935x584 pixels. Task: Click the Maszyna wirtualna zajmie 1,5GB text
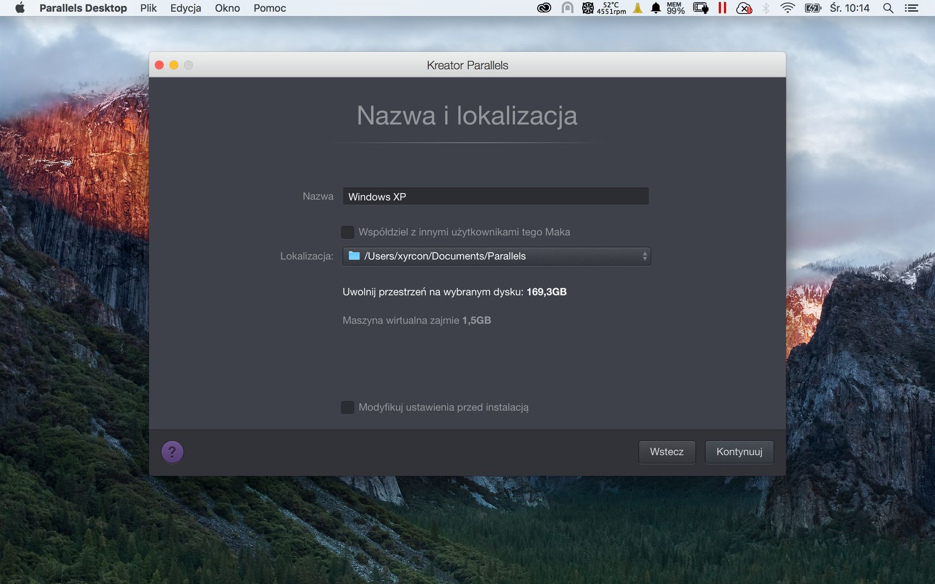click(x=416, y=320)
